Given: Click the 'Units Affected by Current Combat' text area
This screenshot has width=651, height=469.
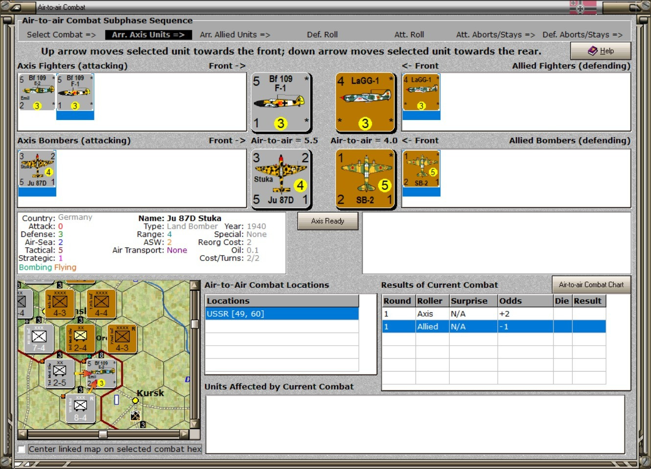Looking at the screenshot, I should click(415, 424).
